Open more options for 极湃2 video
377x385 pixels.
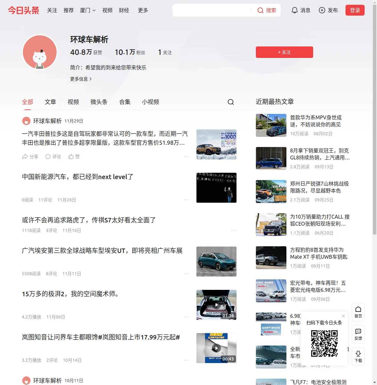[x=187, y=317]
